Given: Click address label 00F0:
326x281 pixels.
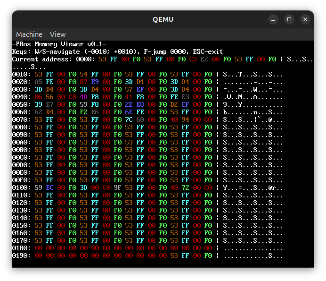Looking at the screenshot, I should click(x=21, y=180).
